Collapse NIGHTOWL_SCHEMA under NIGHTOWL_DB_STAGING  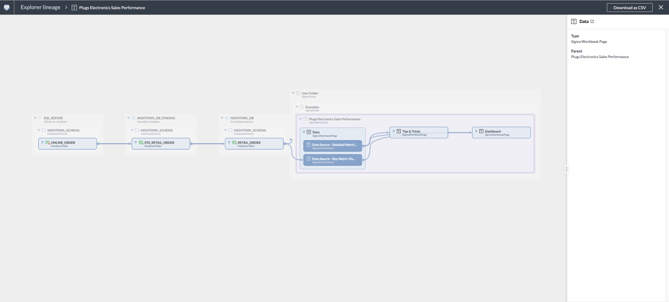pos(132,130)
